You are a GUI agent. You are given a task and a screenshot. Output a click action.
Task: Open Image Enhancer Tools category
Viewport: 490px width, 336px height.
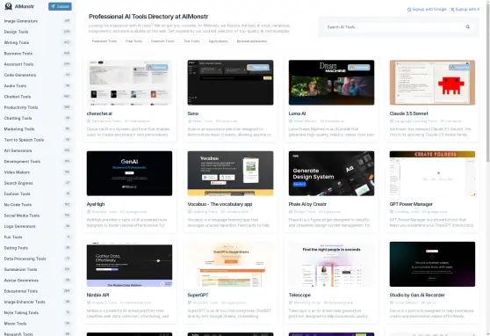tap(37, 302)
